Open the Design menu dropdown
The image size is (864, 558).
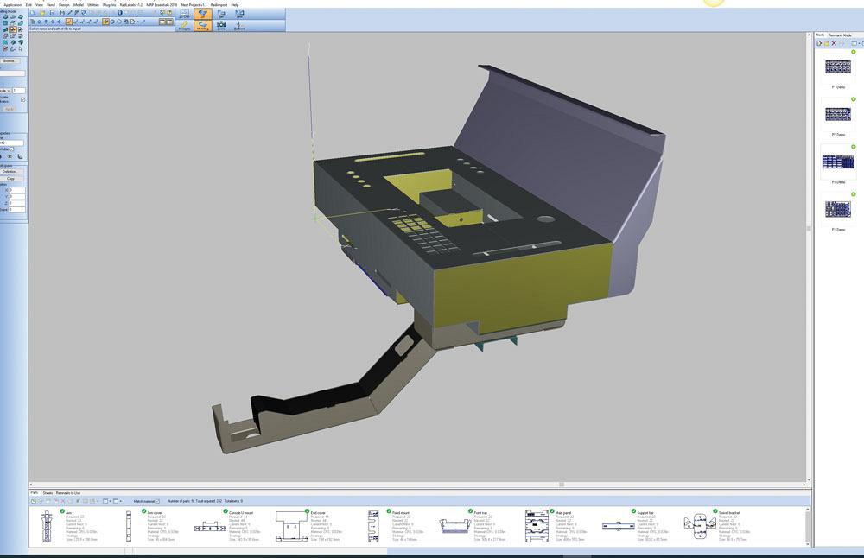(66, 4)
